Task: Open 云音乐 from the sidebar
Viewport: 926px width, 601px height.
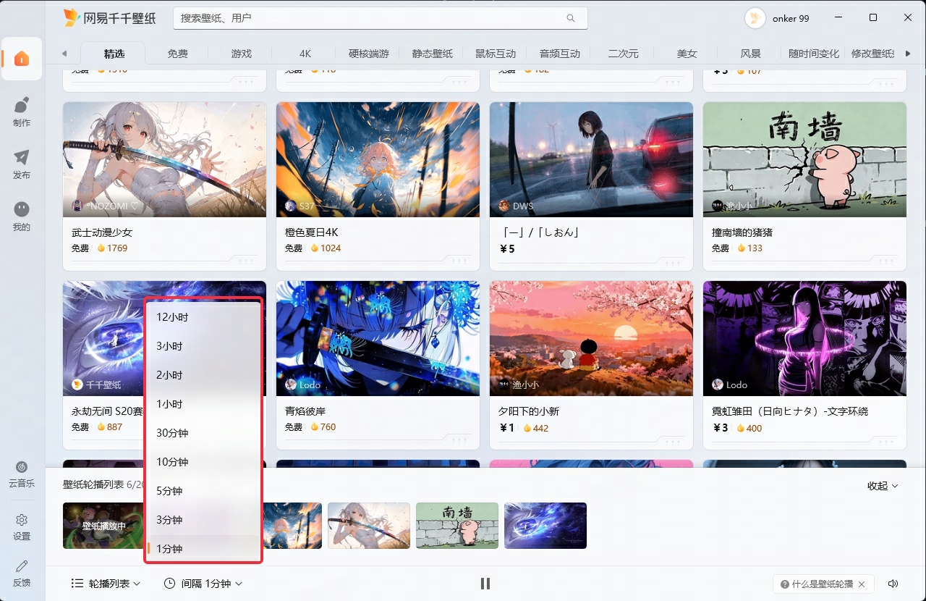Action: click(22, 474)
